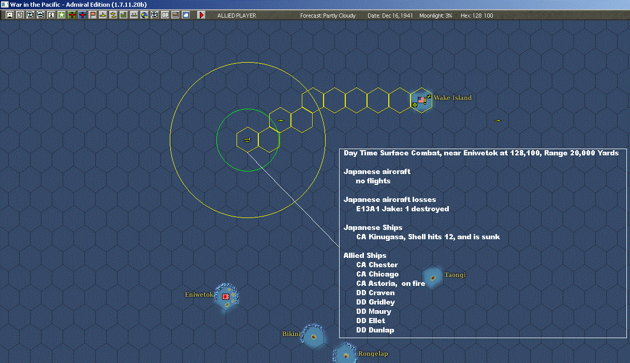
Task: Select ship icon on yellow hex path
Action: (280, 120)
